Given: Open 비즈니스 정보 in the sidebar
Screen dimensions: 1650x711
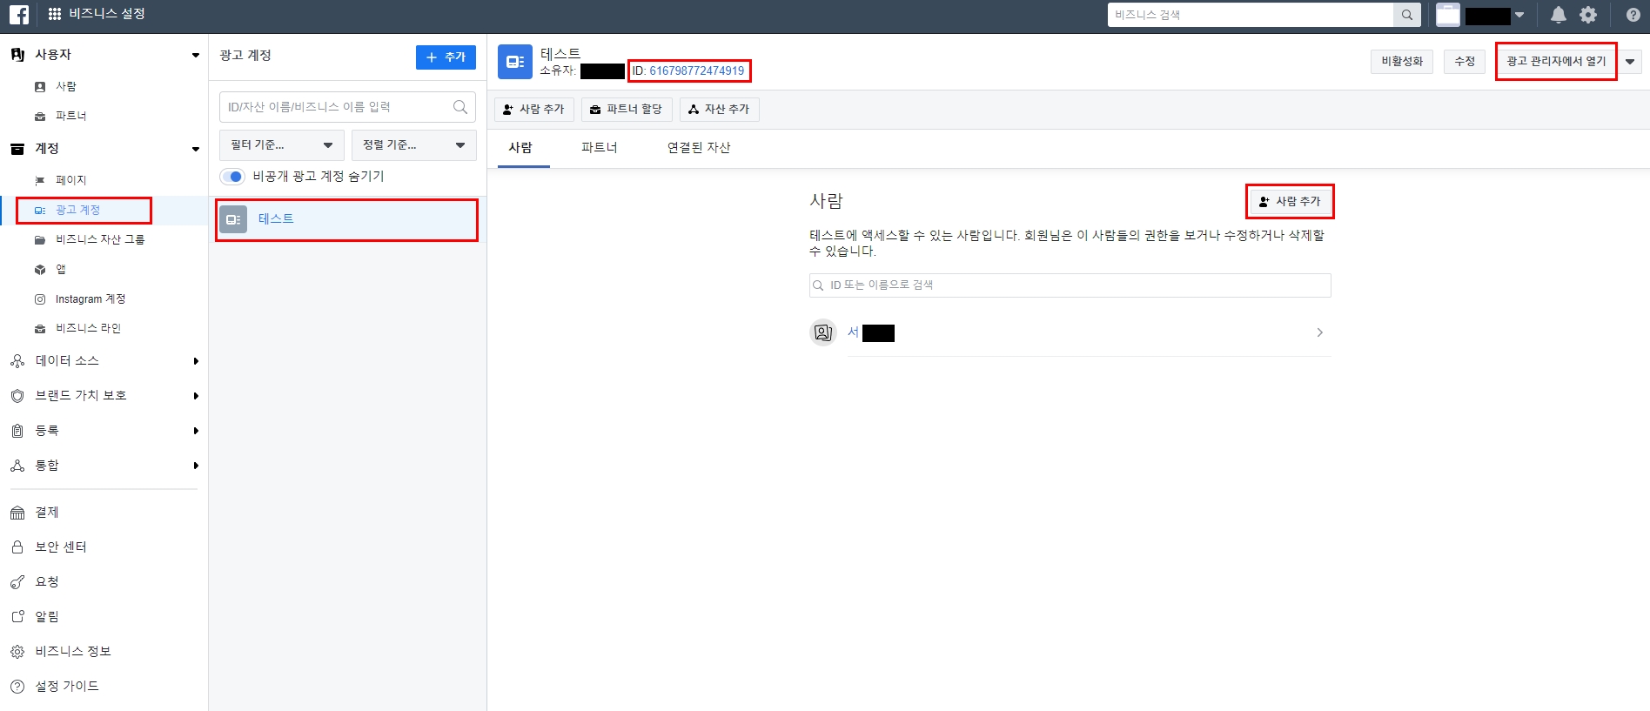Looking at the screenshot, I should tap(73, 652).
